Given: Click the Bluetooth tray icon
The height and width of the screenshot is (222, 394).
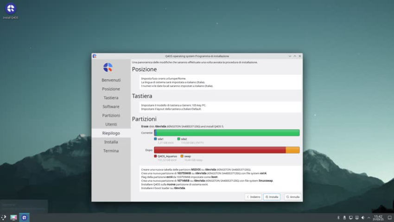Looking at the screenshot, I should pyautogui.click(x=338, y=217).
